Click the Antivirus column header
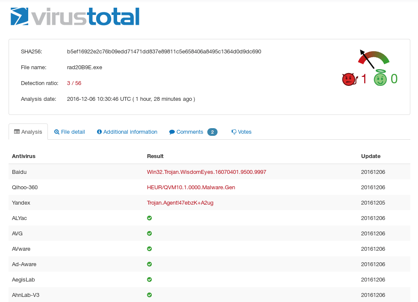Screen dimensions: 418x302 (24, 156)
